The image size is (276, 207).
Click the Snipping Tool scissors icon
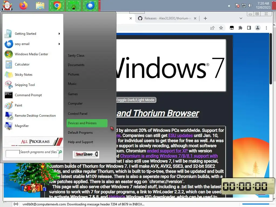[x=9, y=85]
